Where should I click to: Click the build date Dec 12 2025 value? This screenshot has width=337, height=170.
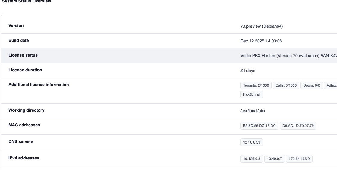click(x=261, y=41)
